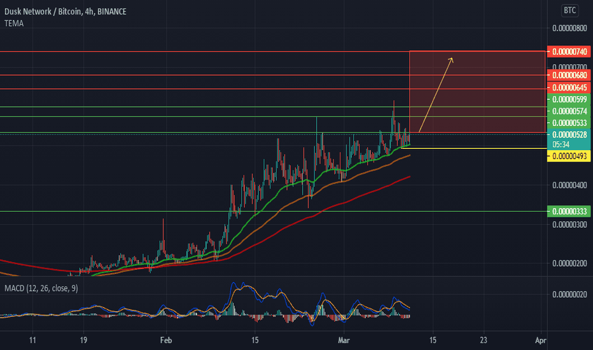Click the 0.00000599 green price label
The width and height of the screenshot is (593, 350).
[x=569, y=99]
